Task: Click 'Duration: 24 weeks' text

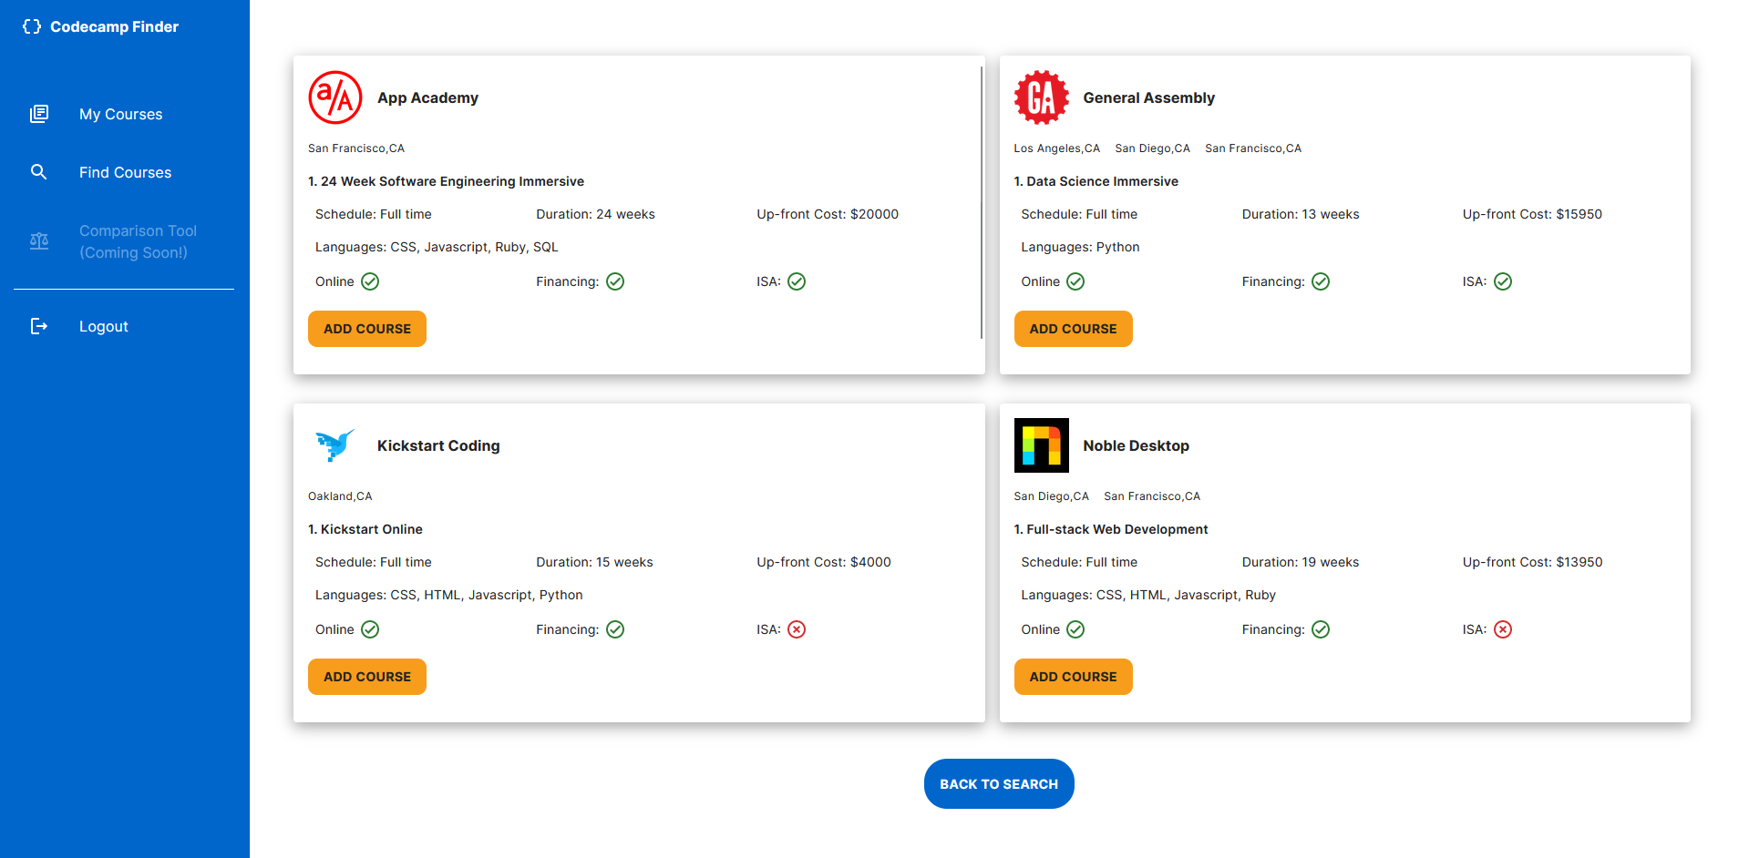Action: click(595, 214)
